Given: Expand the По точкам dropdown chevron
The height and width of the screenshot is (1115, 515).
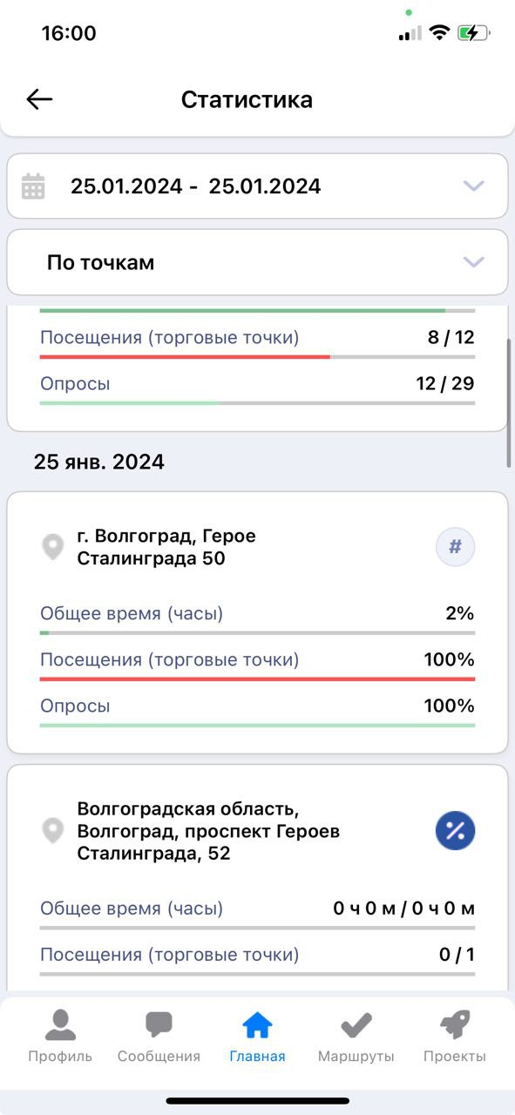Looking at the screenshot, I should tap(473, 262).
